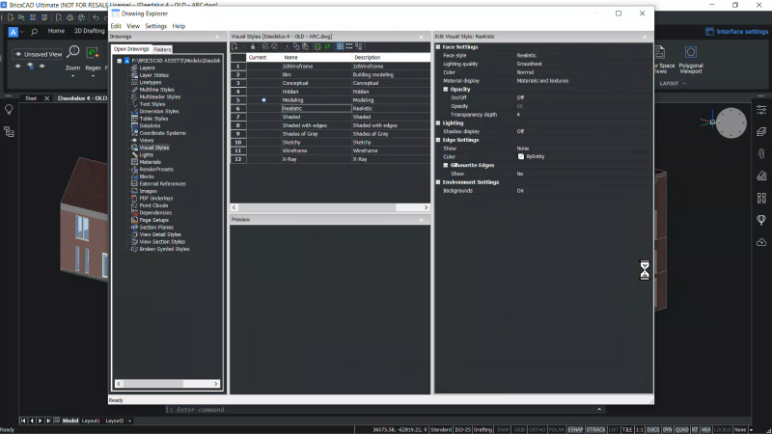Collapse the Face Settings section

[x=438, y=46]
